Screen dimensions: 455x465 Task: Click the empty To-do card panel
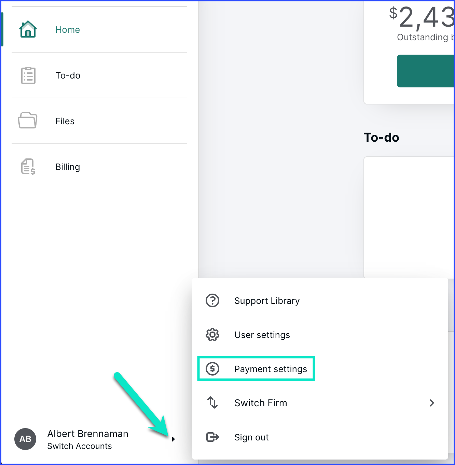(x=409, y=217)
